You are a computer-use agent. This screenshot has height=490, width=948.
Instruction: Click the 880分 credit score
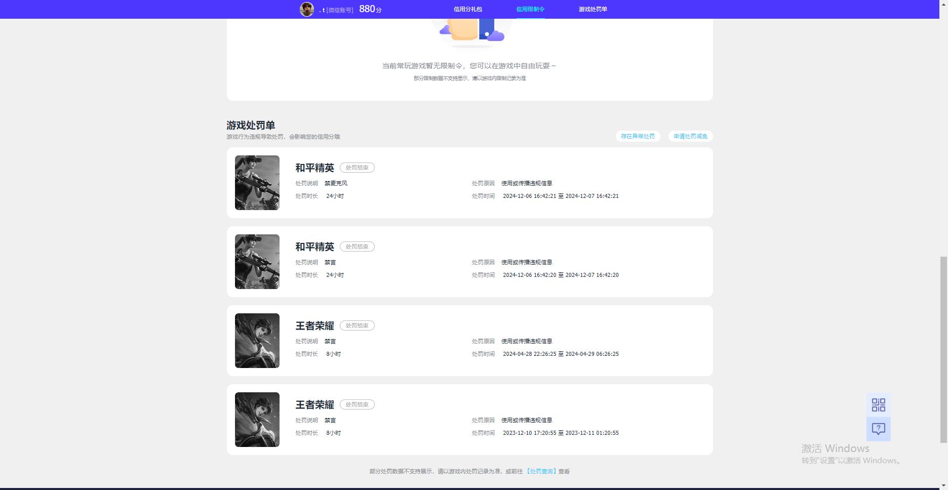pyautogui.click(x=370, y=9)
